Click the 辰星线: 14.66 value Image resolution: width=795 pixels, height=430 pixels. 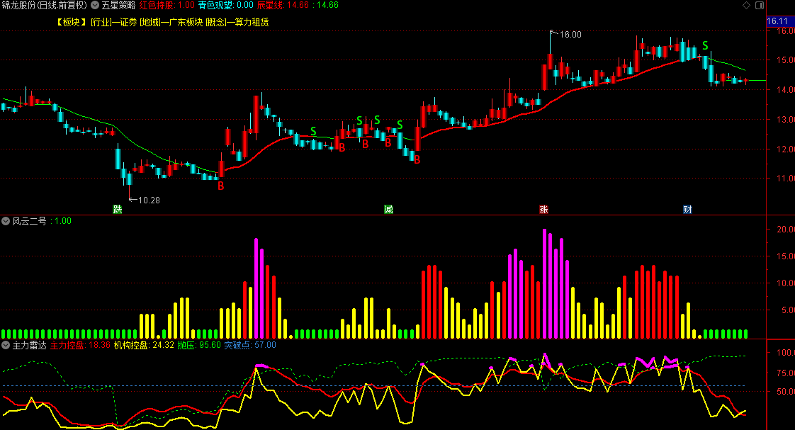coord(283,5)
